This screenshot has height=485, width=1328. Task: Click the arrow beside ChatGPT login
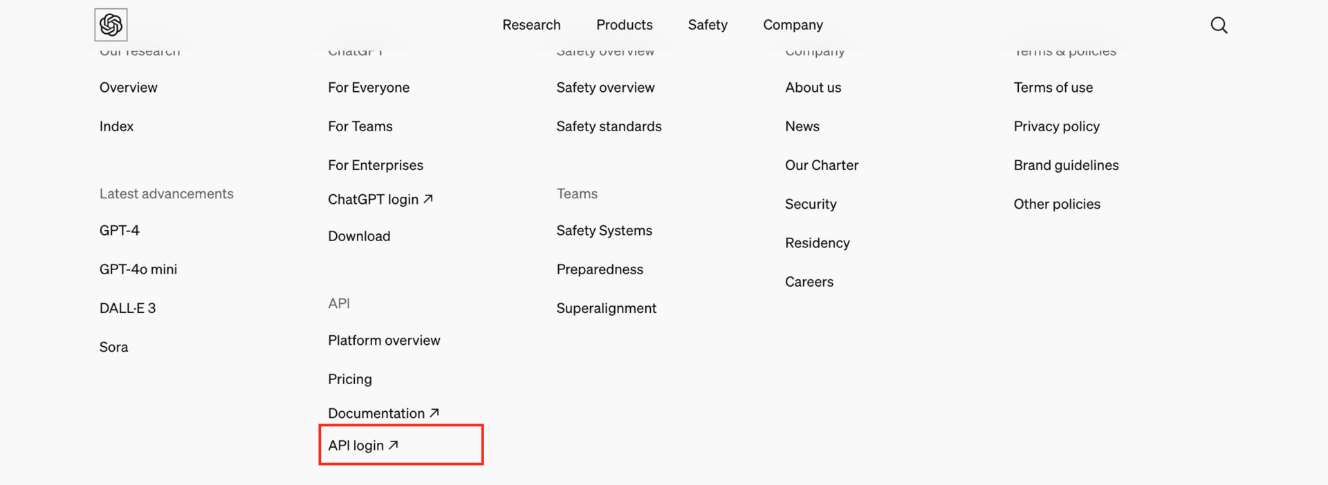pos(428,199)
